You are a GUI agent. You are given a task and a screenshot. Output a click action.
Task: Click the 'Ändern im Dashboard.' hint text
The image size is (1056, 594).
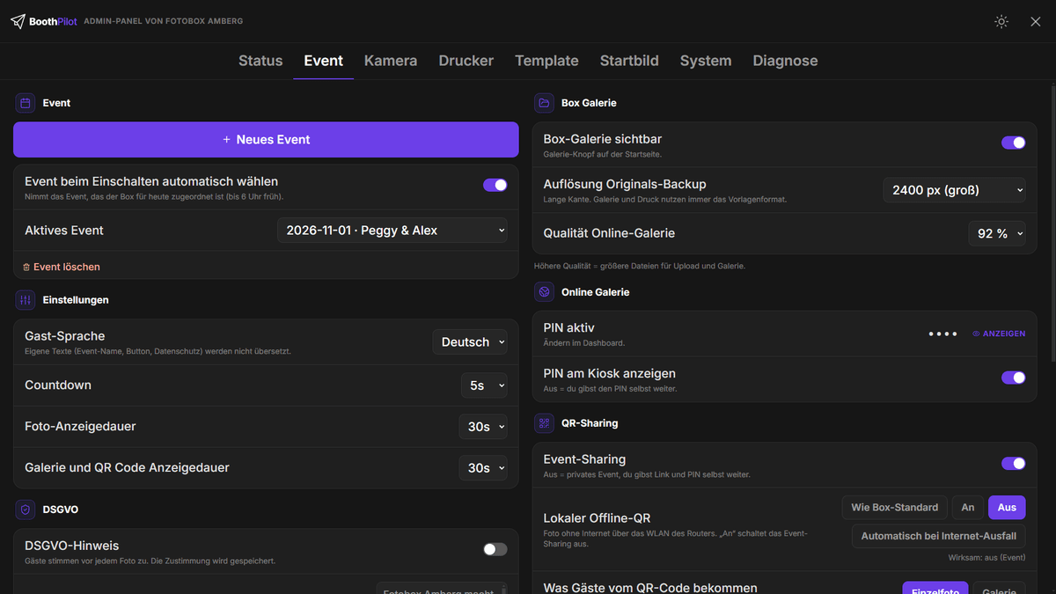point(584,342)
